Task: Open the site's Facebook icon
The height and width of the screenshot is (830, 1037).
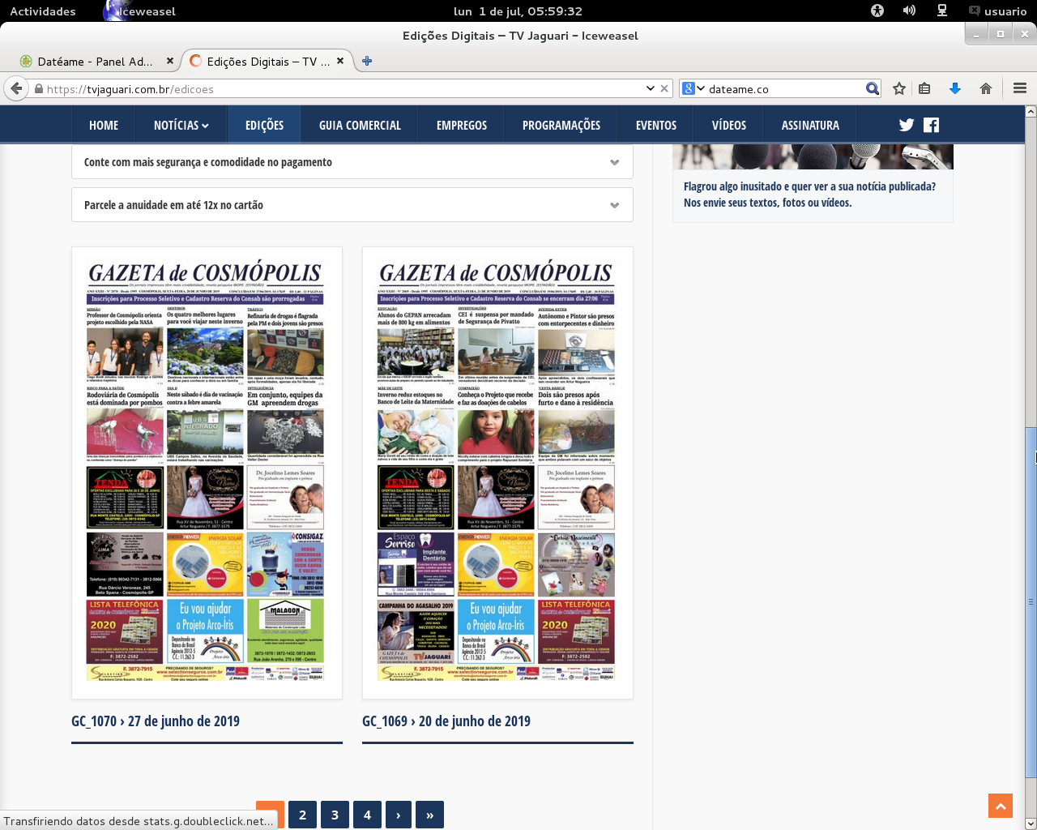Action: 931,125
